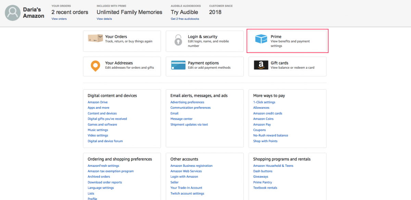Click the Get 2 free audiobooks link
The width and height of the screenshot is (411, 200).
tap(185, 19)
